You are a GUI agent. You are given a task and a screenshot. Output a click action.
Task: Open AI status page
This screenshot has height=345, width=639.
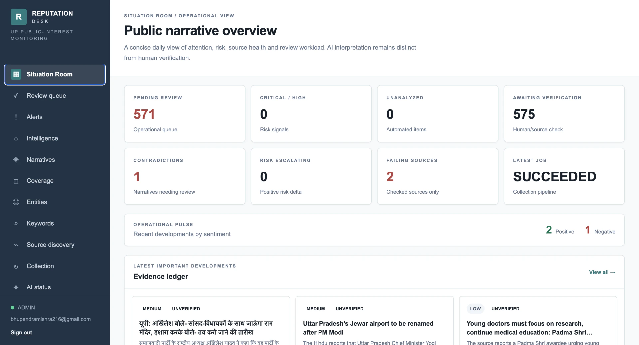(55, 287)
